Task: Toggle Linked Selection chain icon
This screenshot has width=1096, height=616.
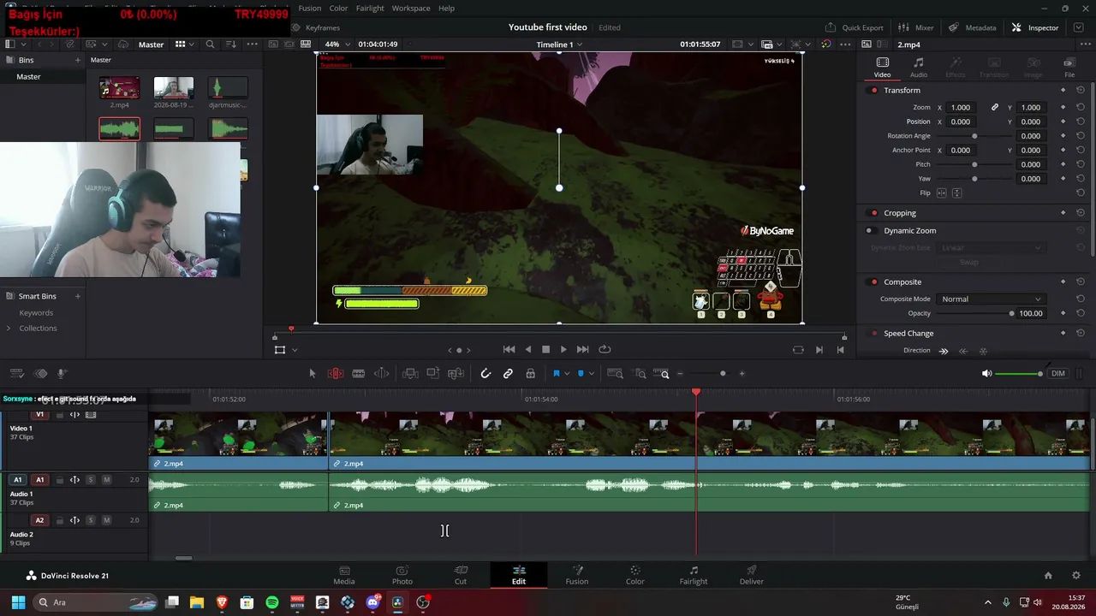Action: (x=508, y=373)
